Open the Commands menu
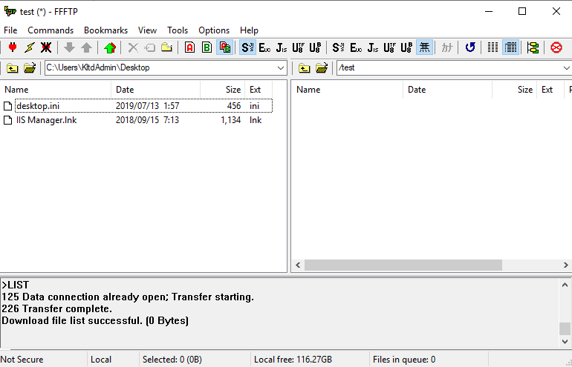This screenshot has height=367, width=572. (x=51, y=30)
